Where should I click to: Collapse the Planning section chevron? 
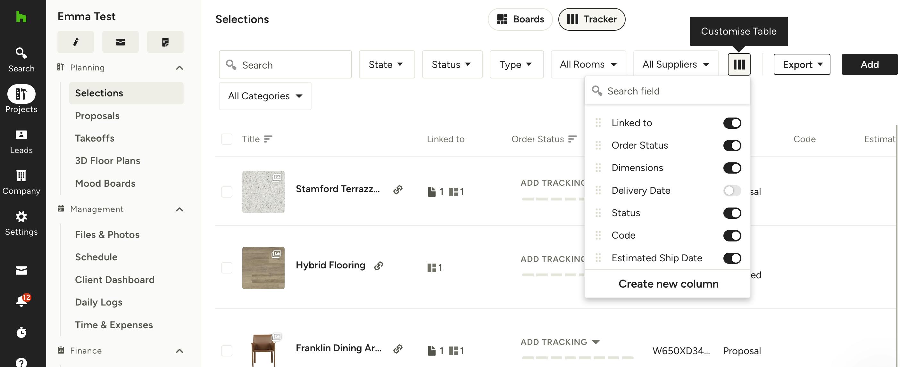pos(179,68)
